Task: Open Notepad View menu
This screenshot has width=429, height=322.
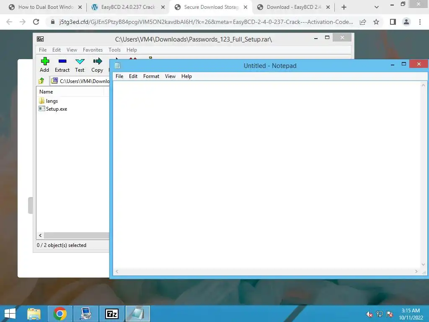Action: click(170, 76)
